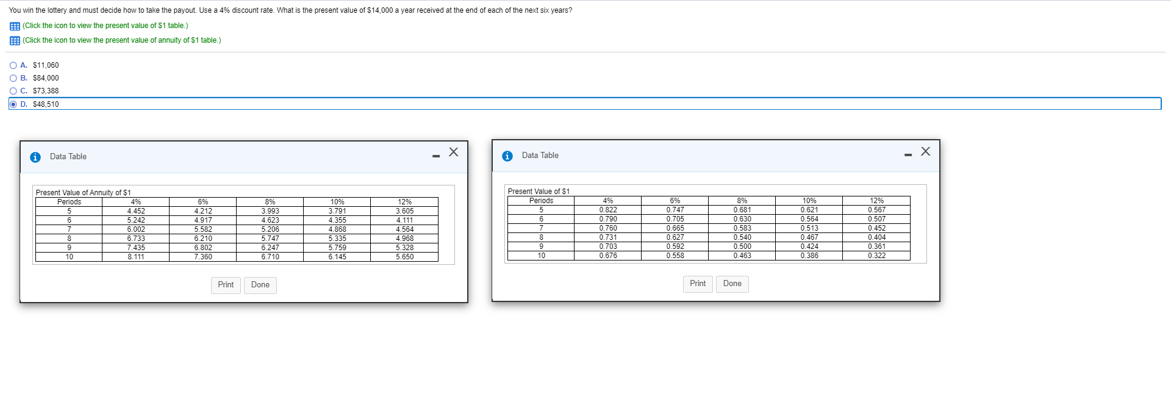Print the Present Value of Annuity table
Viewport: 1171px width, 399px height.
tap(226, 285)
